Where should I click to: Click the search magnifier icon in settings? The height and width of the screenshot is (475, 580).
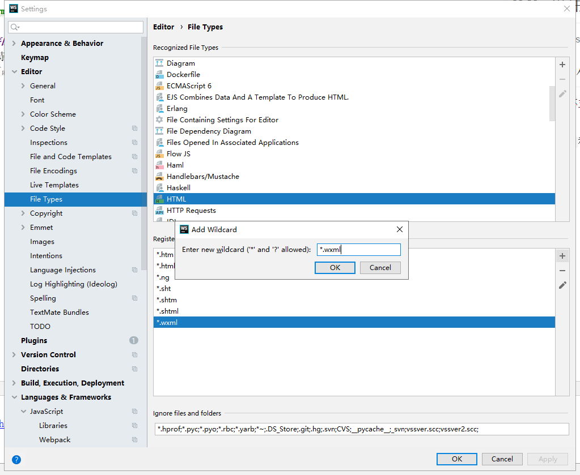pos(15,27)
